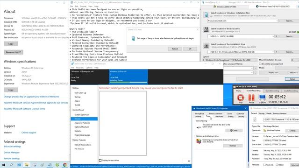The height and width of the screenshot is (168, 299).
Task: Open the Hardware tab in drive Properties
Action: click(219, 116)
